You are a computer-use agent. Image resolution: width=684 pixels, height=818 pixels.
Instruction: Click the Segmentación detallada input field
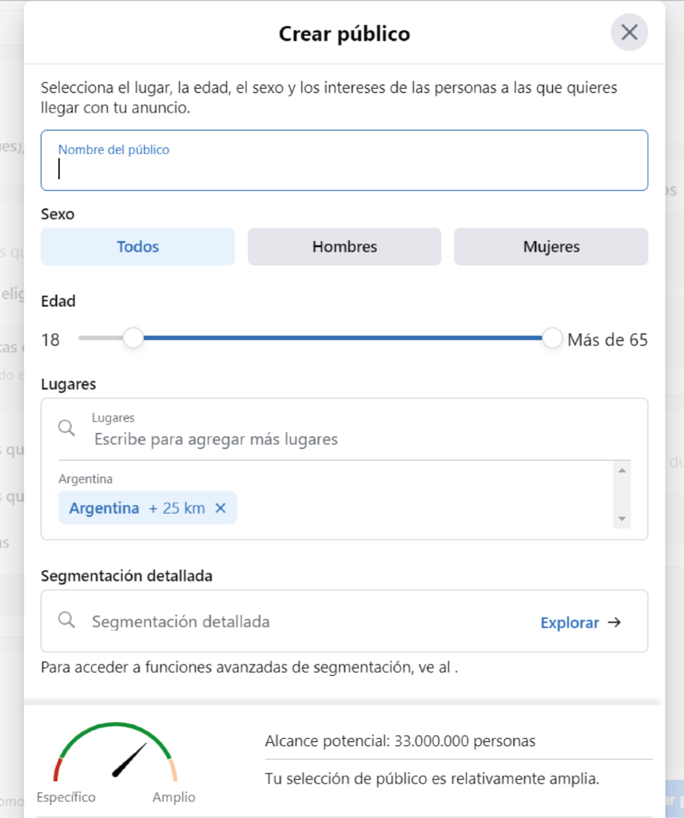click(304, 621)
